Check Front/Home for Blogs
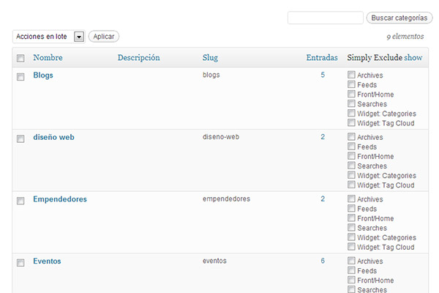 point(351,94)
